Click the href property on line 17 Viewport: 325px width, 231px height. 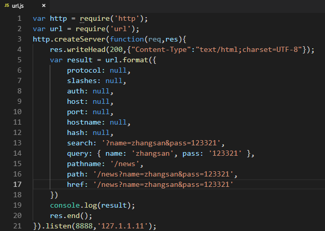[76, 184]
